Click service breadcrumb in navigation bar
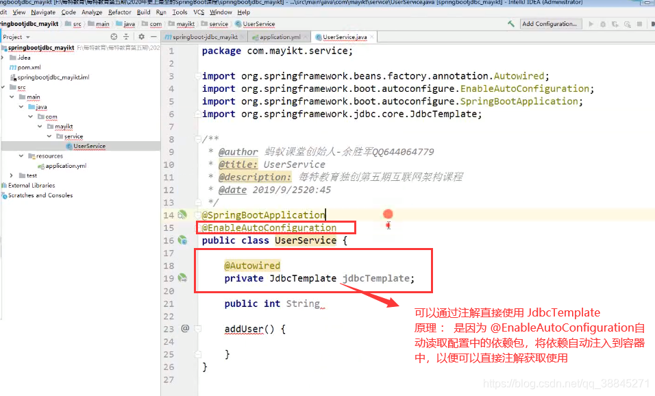655x396 pixels. point(219,24)
